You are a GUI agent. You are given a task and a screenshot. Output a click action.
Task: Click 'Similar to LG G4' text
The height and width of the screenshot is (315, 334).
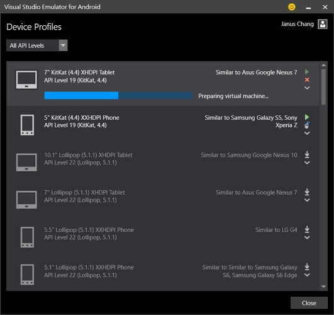click(x=276, y=230)
